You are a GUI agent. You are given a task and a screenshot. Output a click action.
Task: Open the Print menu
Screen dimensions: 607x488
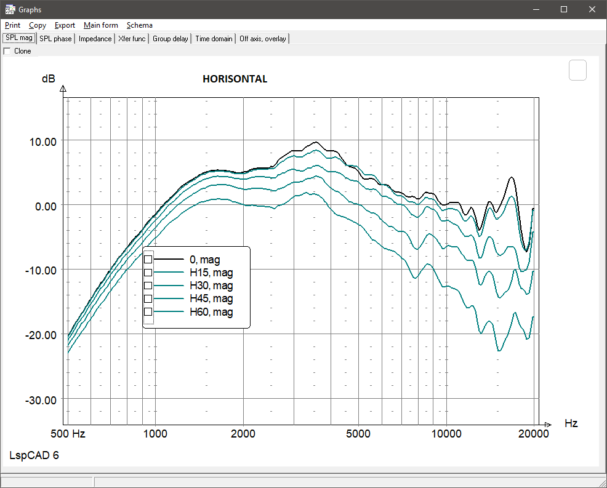point(12,25)
